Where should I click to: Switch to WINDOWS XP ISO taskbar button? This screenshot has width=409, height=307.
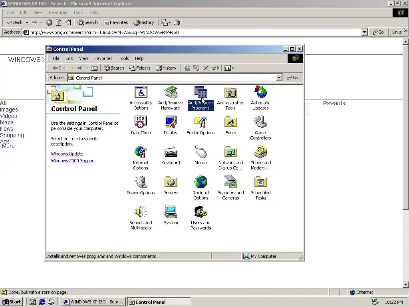93,302
